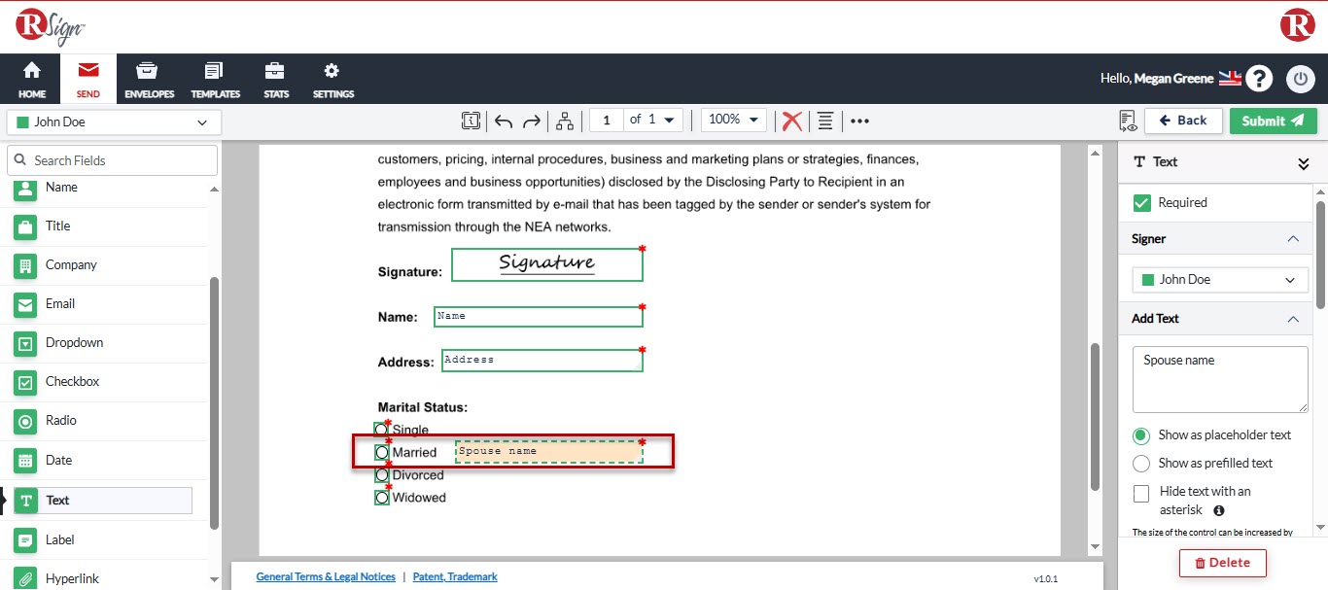Collapse the Add Text section chevron

click(x=1293, y=318)
